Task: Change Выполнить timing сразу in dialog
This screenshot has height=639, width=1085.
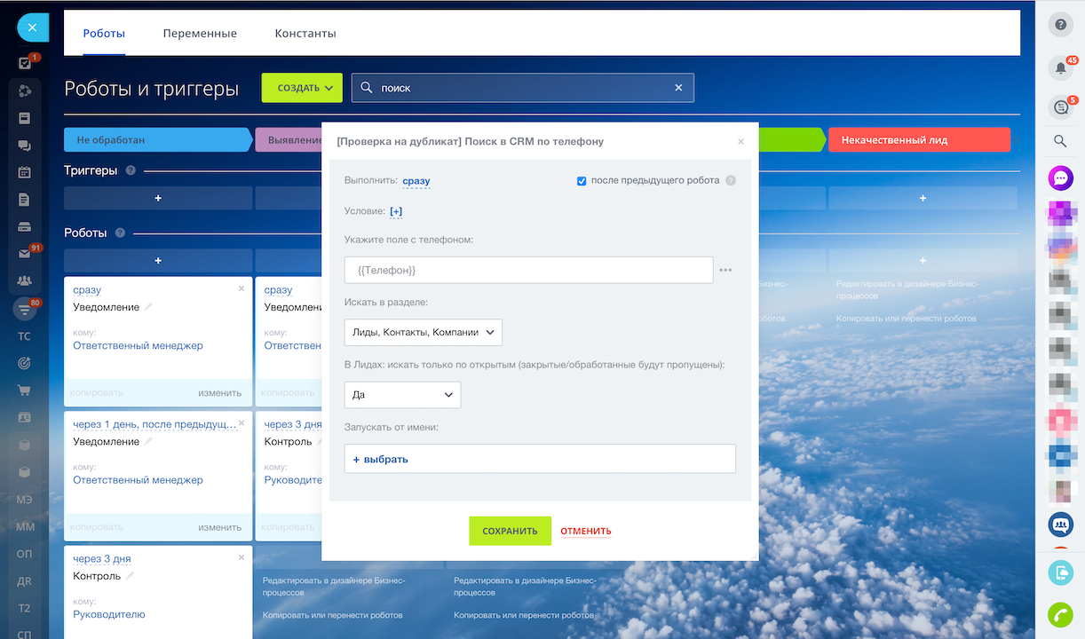Action: [416, 181]
